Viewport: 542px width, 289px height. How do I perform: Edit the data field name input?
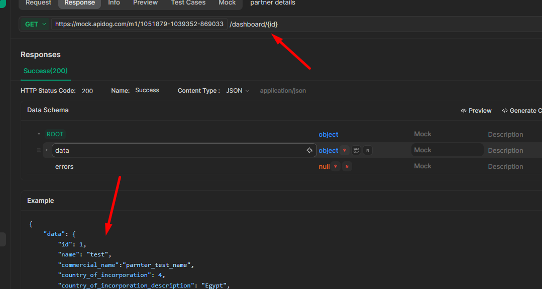pos(184,150)
